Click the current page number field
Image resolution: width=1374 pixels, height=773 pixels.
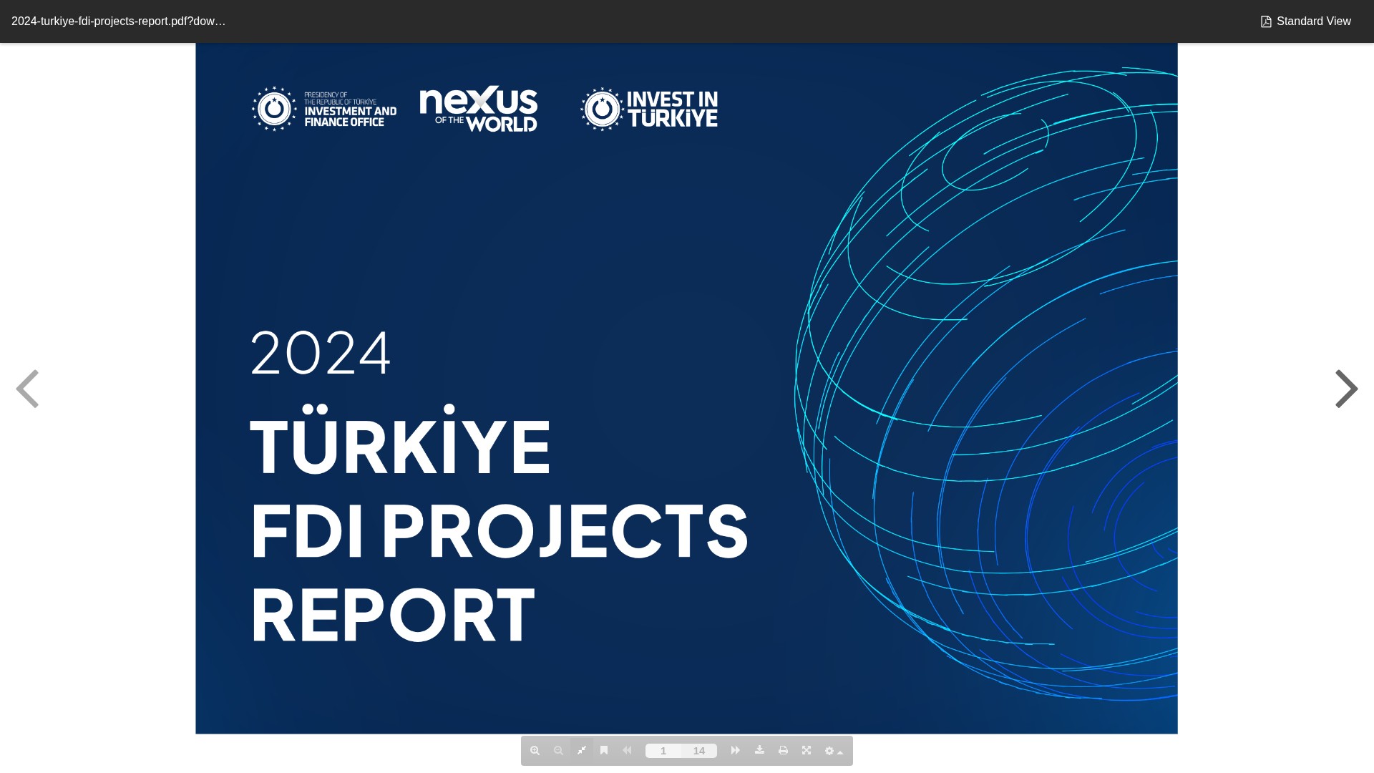tap(663, 751)
